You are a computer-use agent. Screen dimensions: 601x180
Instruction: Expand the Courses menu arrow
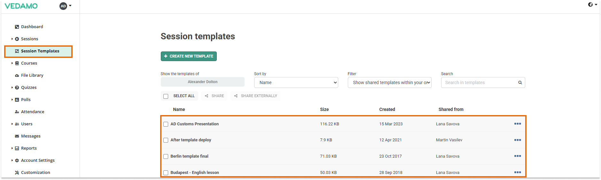coord(12,63)
